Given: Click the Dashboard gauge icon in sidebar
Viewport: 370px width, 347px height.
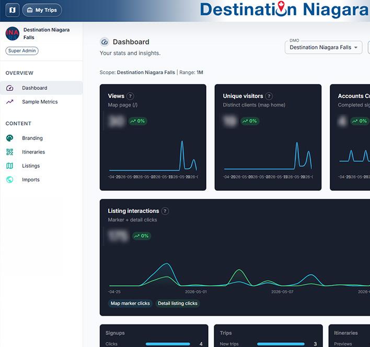Looking at the screenshot, I should tap(10, 88).
